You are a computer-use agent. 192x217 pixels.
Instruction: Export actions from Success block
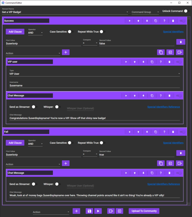(180, 52)
